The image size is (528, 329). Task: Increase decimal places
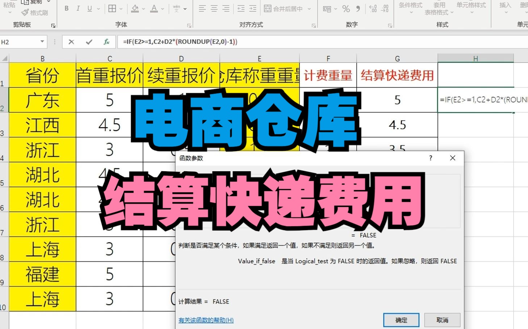pos(373,9)
